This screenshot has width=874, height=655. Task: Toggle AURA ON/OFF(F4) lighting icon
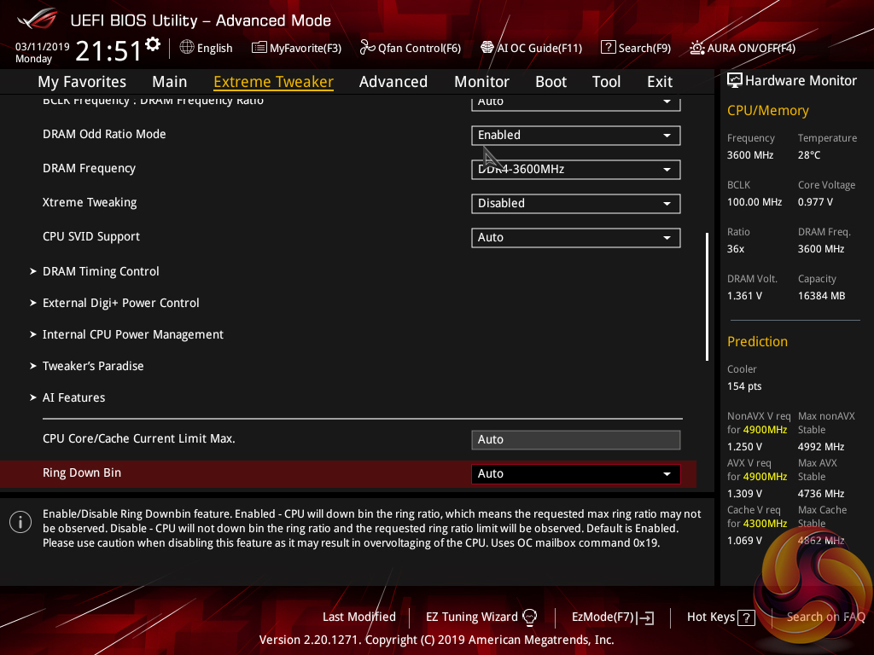[697, 48]
